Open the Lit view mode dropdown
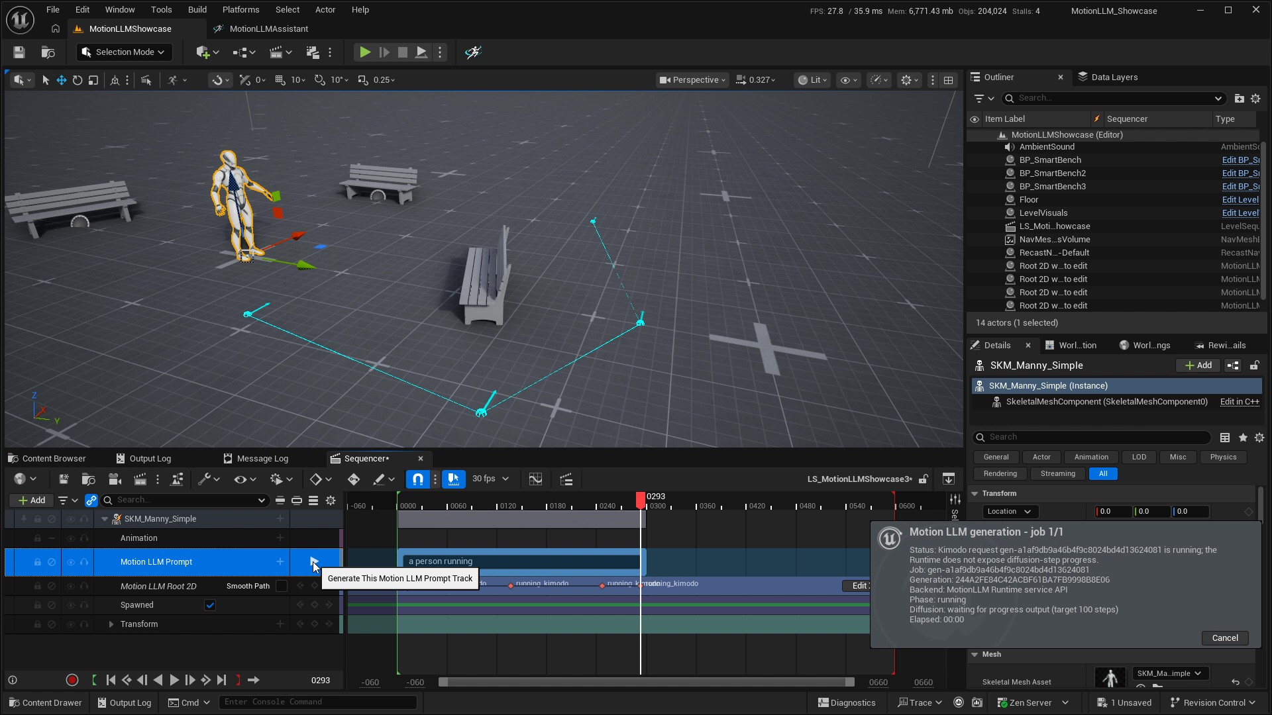 [812, 80]
